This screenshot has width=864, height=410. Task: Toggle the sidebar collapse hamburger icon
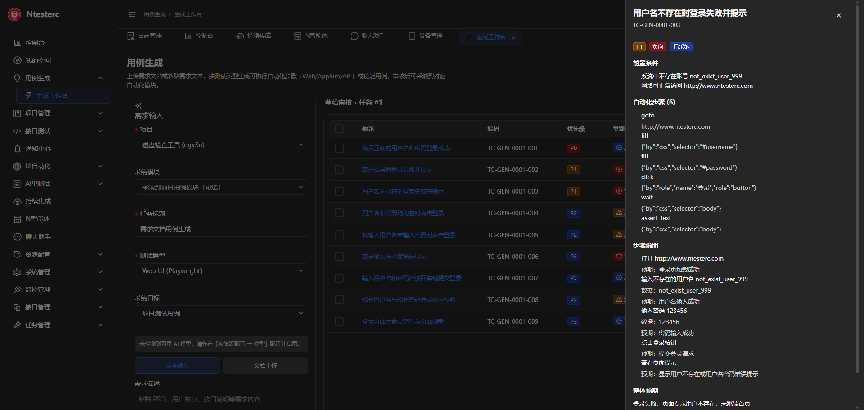132,14
